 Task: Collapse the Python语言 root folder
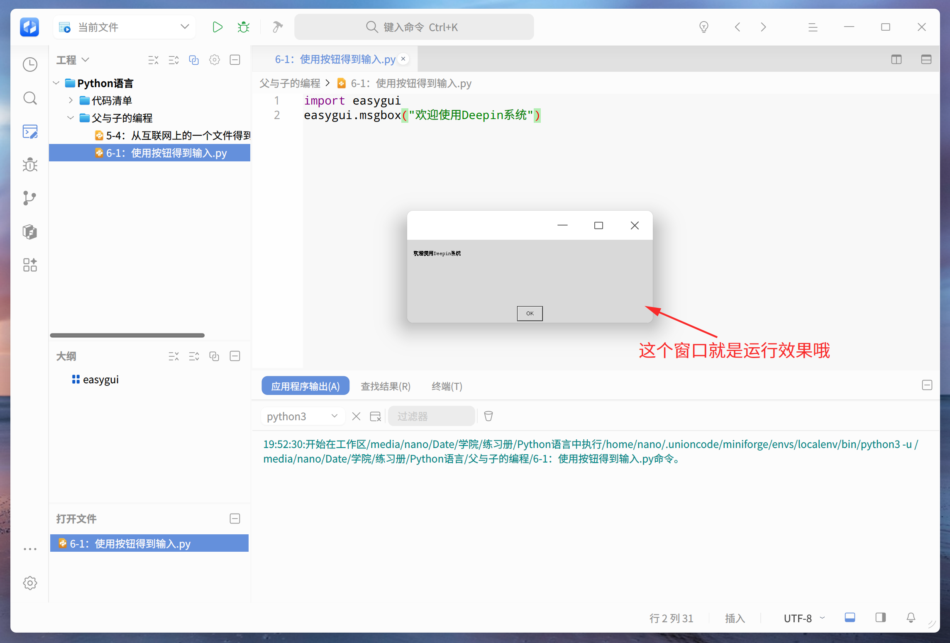[x=56, y=83]
